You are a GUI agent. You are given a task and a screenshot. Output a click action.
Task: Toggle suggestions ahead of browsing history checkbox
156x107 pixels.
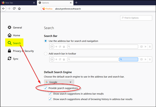pyautogui.click(x=50, y=99)
